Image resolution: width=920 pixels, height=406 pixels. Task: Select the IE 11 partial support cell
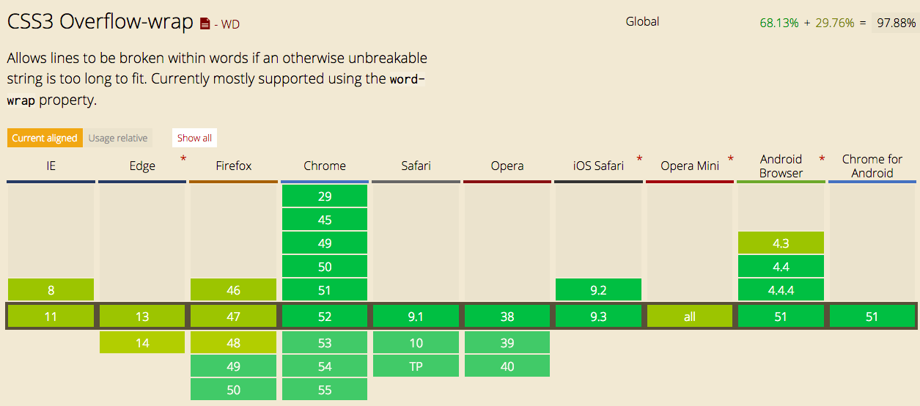point(51,317)
